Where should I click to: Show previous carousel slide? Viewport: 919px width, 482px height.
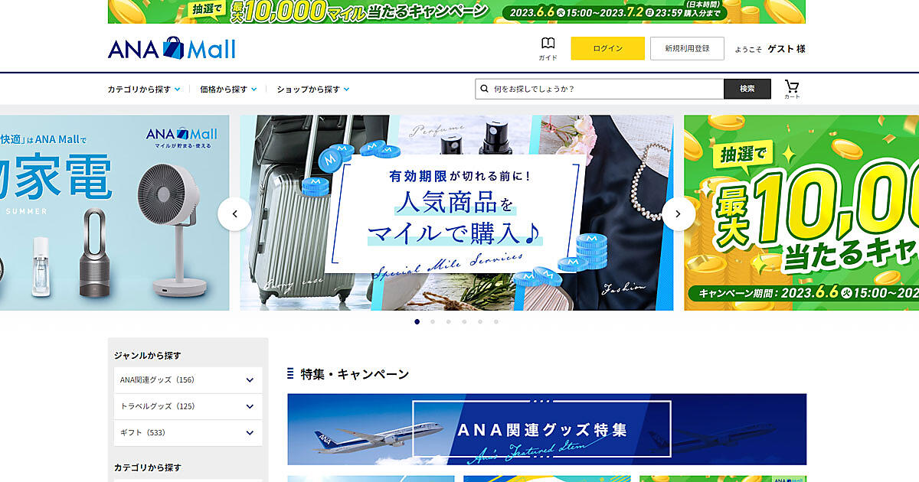pos(234,214)
